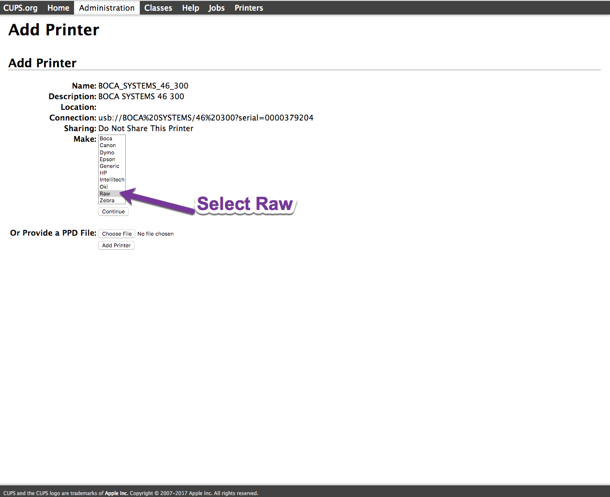
Task: Pick Epson in the Make list
Action: tap(112, 159)
